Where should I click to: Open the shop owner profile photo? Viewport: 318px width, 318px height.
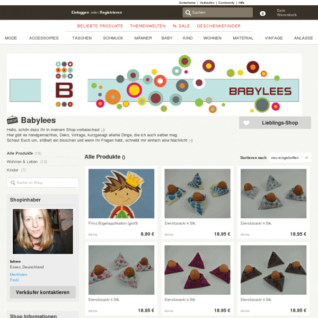coord(43,231)
